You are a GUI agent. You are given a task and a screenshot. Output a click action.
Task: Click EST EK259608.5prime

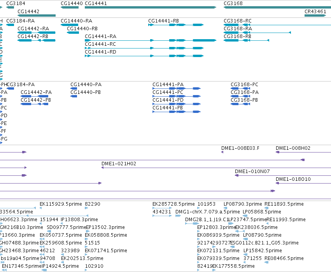point(61,243)
